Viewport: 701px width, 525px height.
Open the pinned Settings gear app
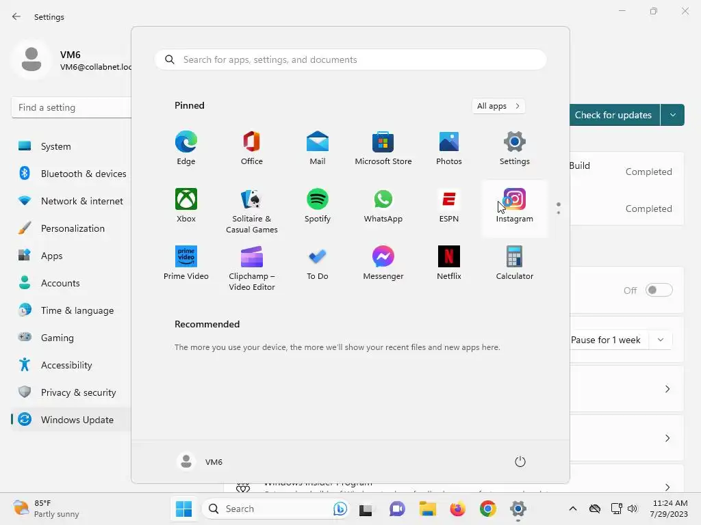[x=515, y=148]
